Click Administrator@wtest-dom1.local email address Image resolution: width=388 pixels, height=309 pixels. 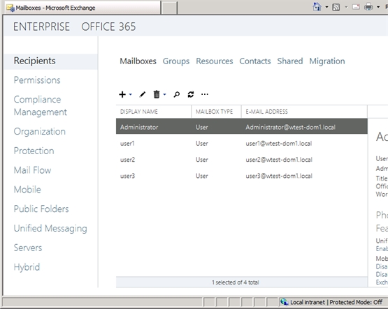pyautogui.click(x=291, y=128)
